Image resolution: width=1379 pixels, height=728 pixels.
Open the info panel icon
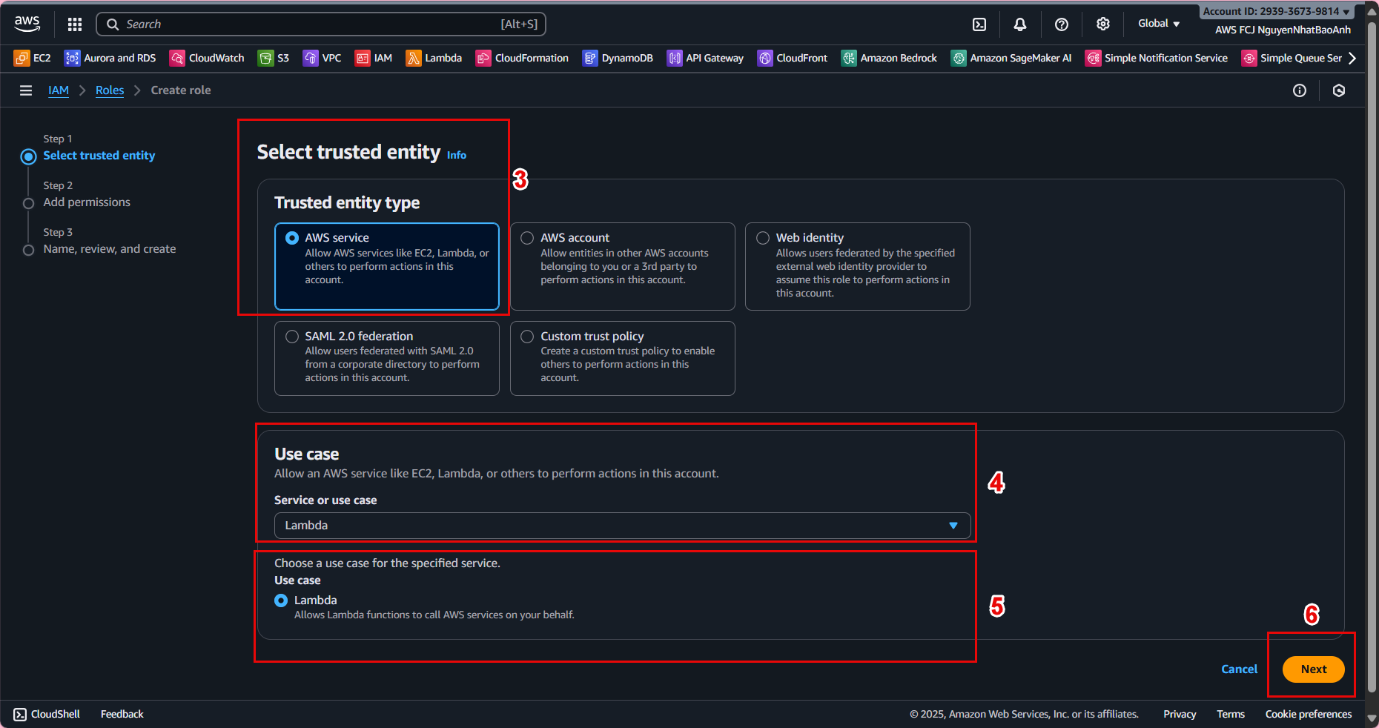coord(1300,90)
